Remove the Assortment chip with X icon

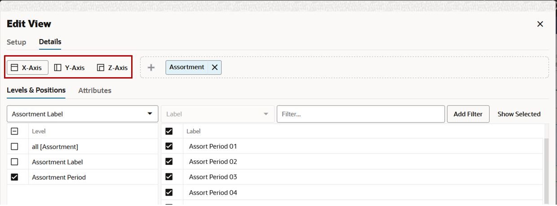coord(215,67)
